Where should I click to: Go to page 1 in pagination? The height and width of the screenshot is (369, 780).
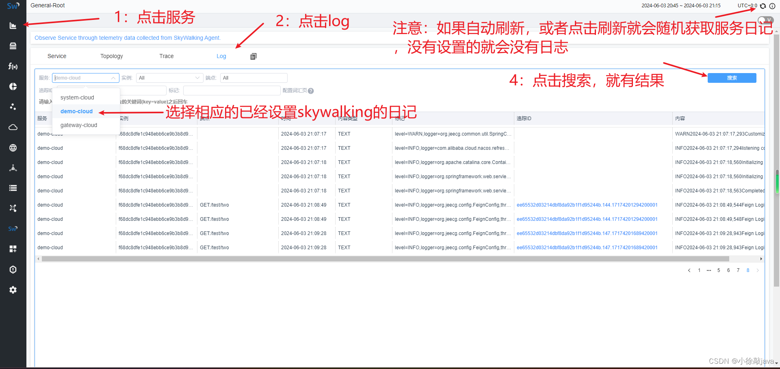(699, 270)
